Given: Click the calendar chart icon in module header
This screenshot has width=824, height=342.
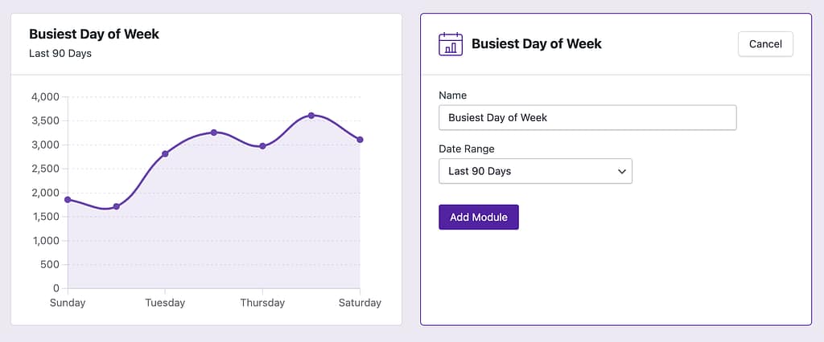Looking at the screenshot, I should (x=451, y=44).
